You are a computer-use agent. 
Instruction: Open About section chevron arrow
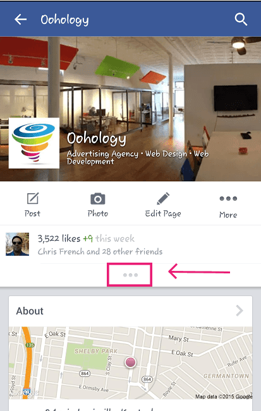point(240,311)
